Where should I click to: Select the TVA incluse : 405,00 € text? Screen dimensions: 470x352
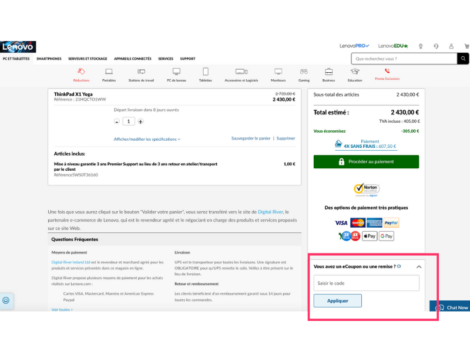click(399, 121)
